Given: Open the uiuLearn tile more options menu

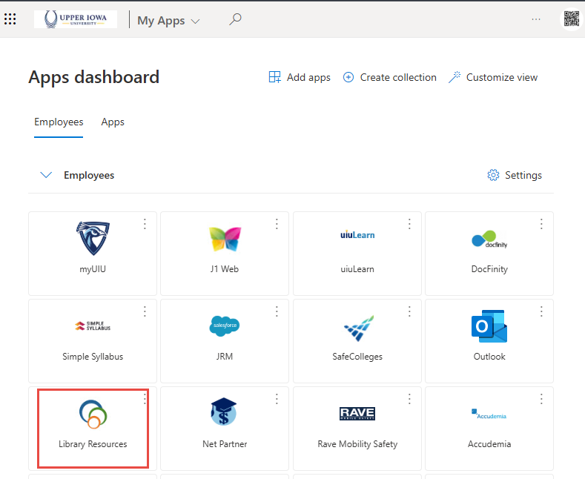Looking at the screenshot, I should pyautogui.click(x=409, y=224).
